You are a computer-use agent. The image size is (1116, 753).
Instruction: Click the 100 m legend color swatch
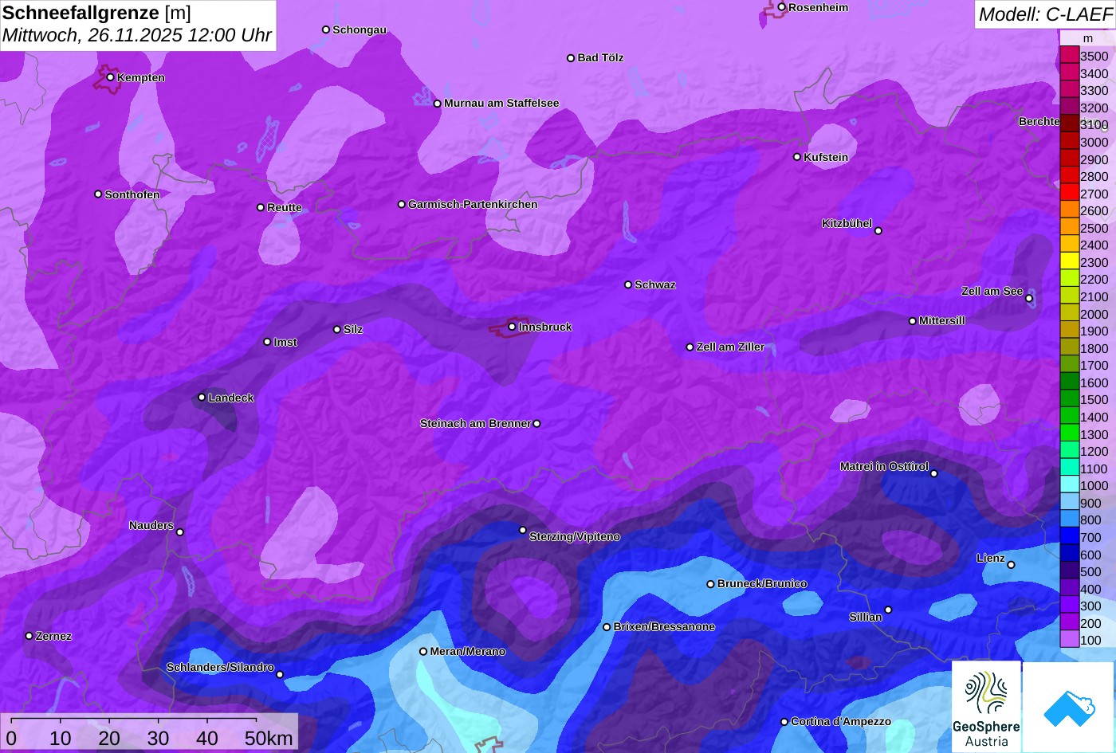(1069, 640)
